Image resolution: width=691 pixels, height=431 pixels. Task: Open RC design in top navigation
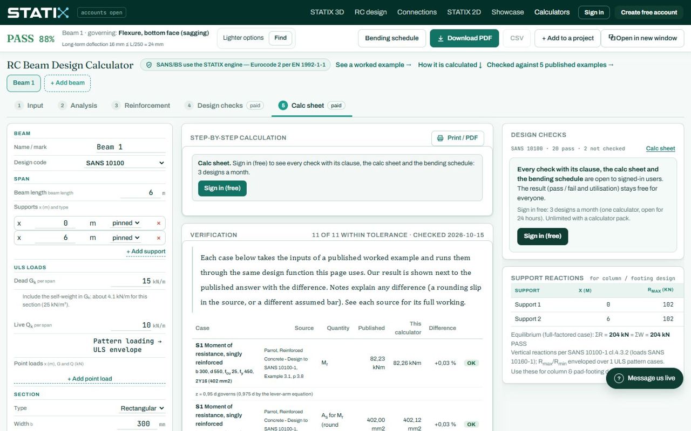pyautogui.click(x=370, y=12)
